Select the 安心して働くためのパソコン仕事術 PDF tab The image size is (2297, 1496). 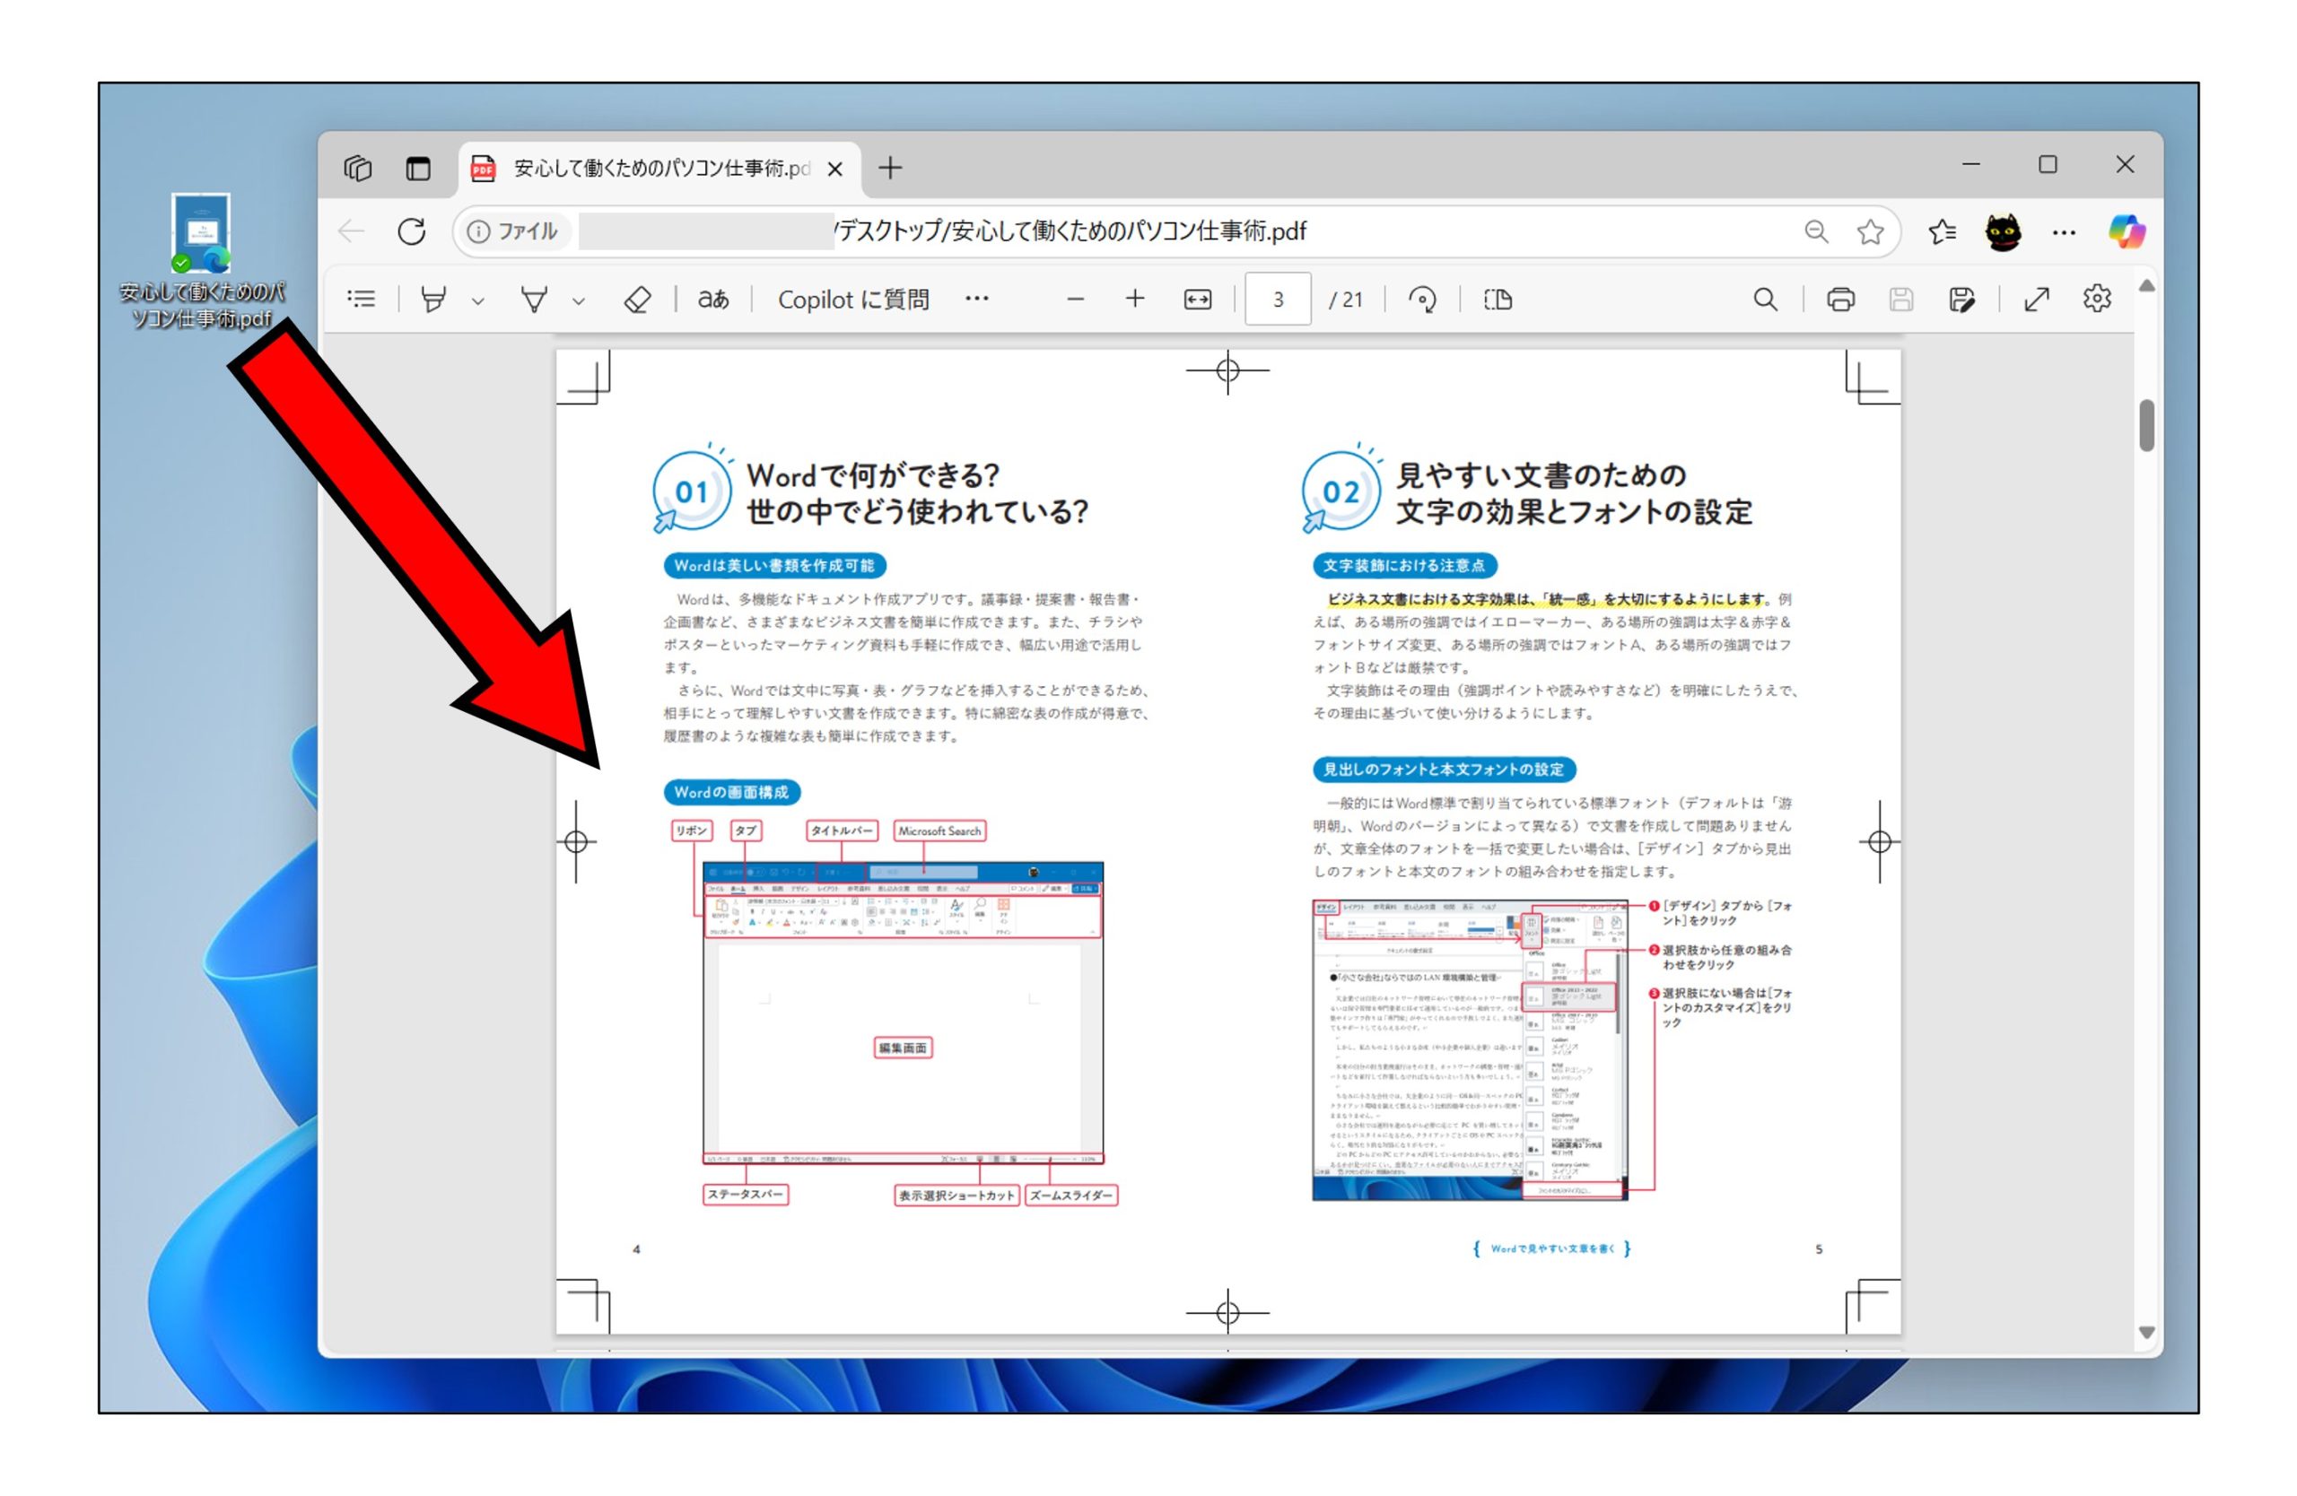[x=659, y=169]
